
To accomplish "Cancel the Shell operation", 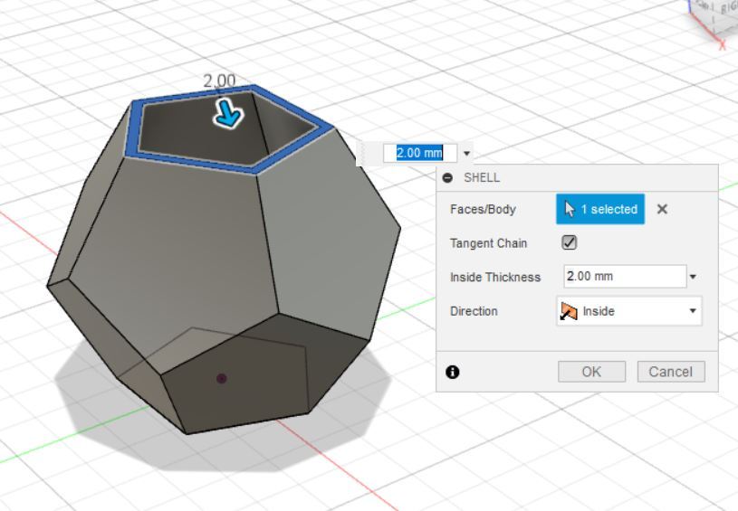I will (671, 372).
